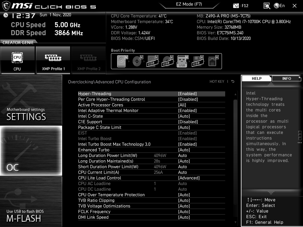The width and height of the screenshot is (303, 227).
Task: Open Enhanced Turbo [Auto] options
Action: click(151, 150)
